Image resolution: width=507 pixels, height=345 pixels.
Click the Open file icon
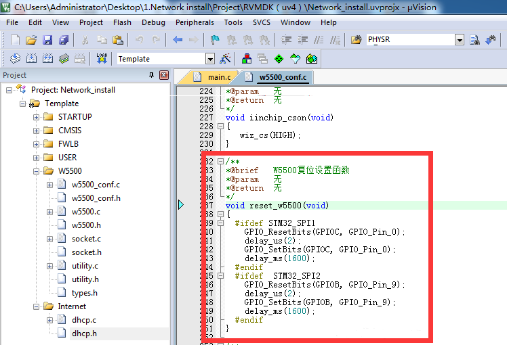(x=31, y=40)
